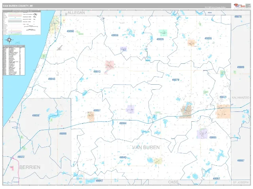The width and height of the screenshot is (253, 189).
Task: Select the KALAMAZOO county label
Action: click(x=240, y=98)
